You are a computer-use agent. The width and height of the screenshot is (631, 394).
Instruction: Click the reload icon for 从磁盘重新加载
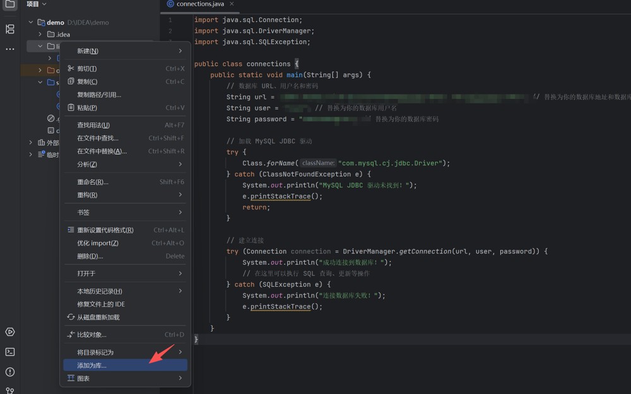tap(71, 317)
